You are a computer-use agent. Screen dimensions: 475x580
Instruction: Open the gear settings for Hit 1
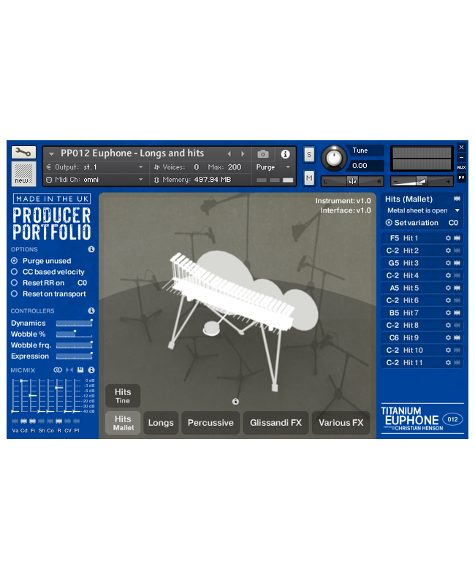[x=448, y=238]
